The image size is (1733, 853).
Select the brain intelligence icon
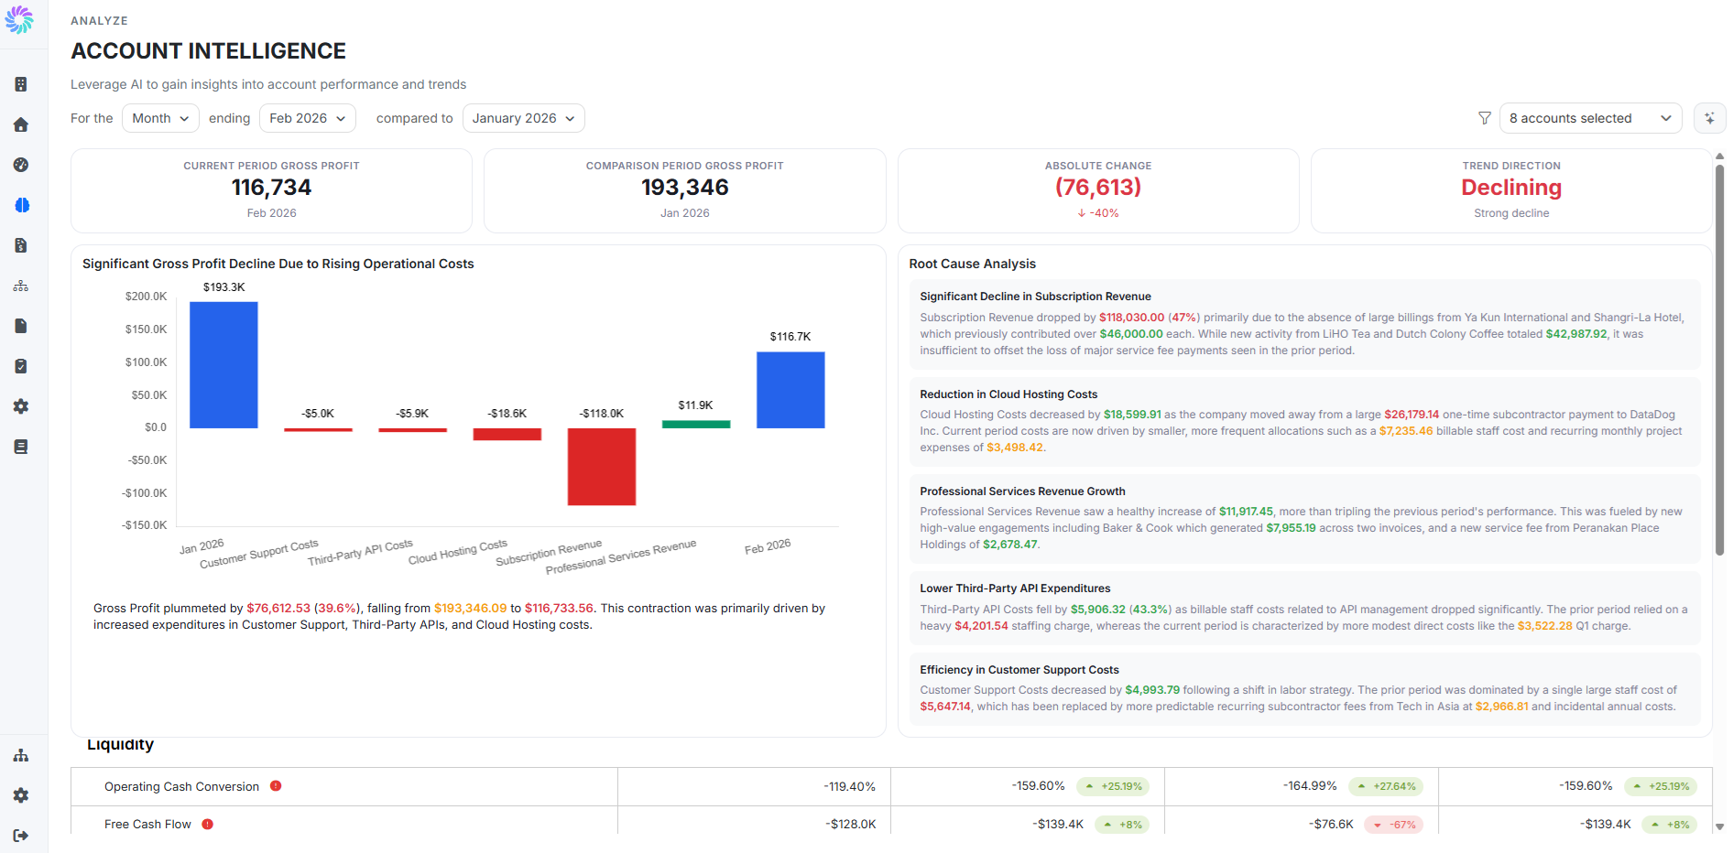tap(21, 205)
